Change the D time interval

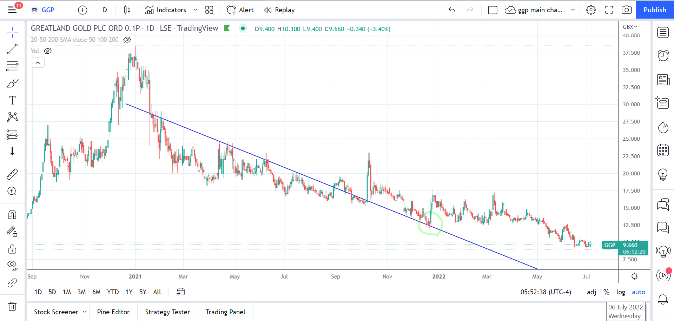[105, 10]
